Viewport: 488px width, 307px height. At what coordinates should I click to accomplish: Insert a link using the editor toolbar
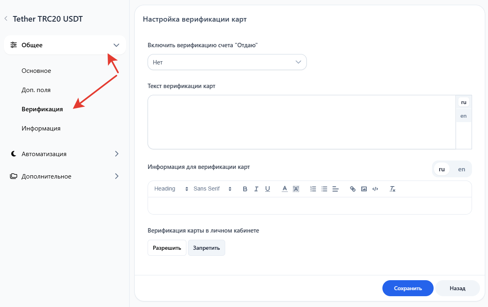pos(352,189)
